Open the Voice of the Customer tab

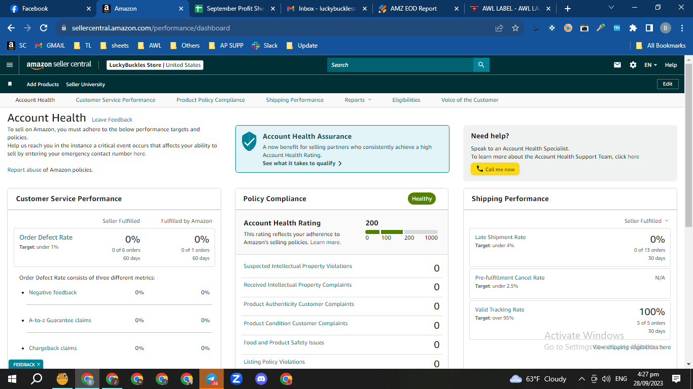coord(470,100)
